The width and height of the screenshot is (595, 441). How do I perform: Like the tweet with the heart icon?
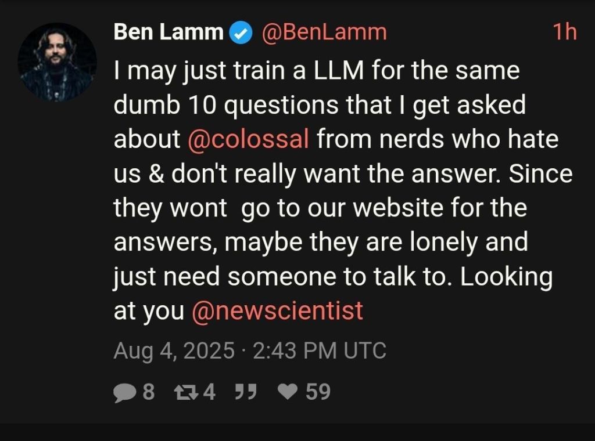pos(287,393)
